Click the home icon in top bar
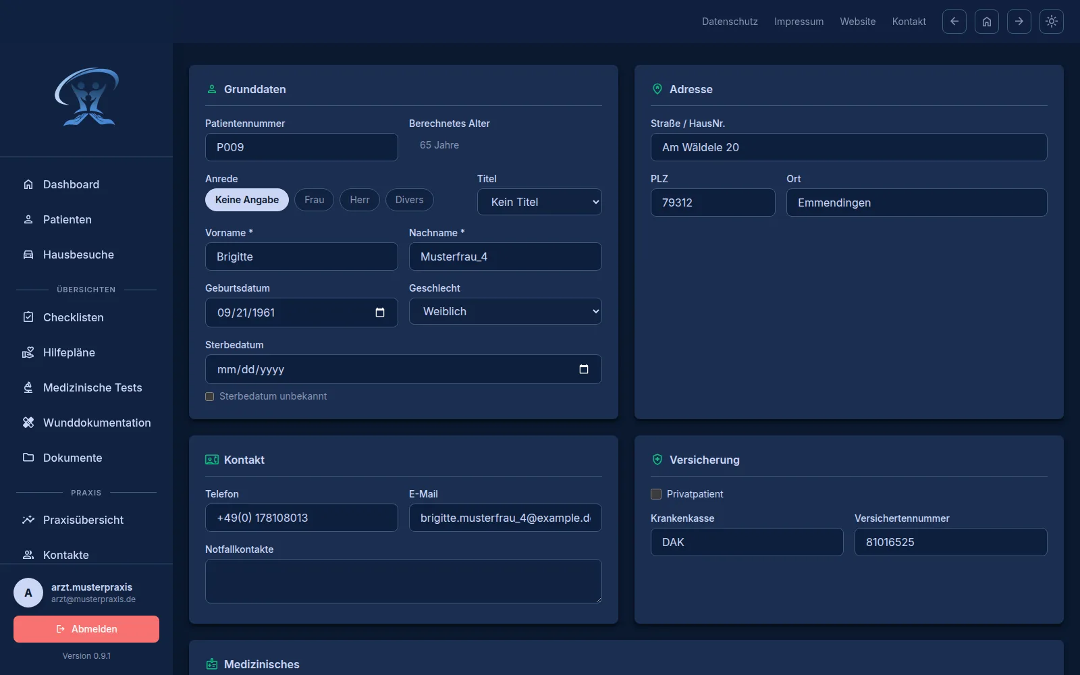 [987, 22]
